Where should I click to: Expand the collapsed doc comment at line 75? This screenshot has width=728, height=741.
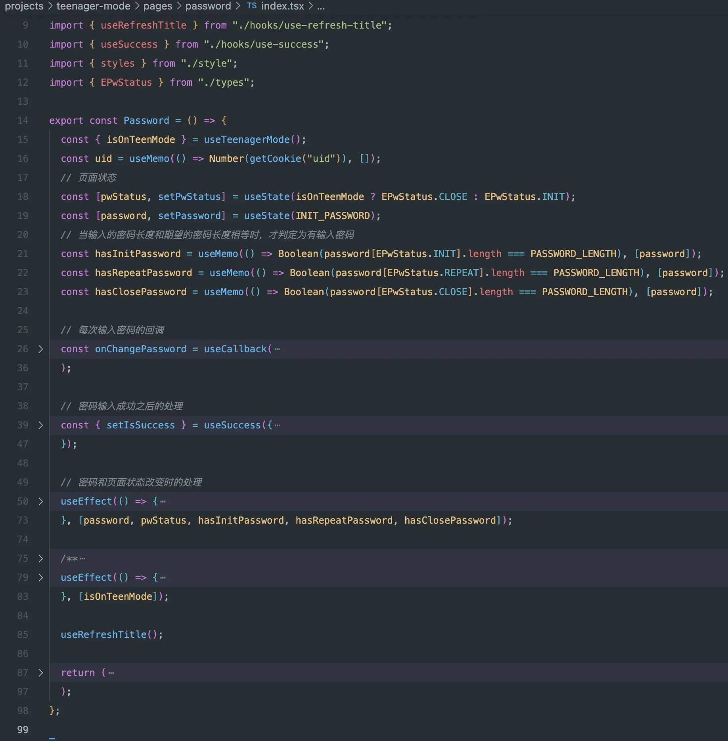(40, 559)
